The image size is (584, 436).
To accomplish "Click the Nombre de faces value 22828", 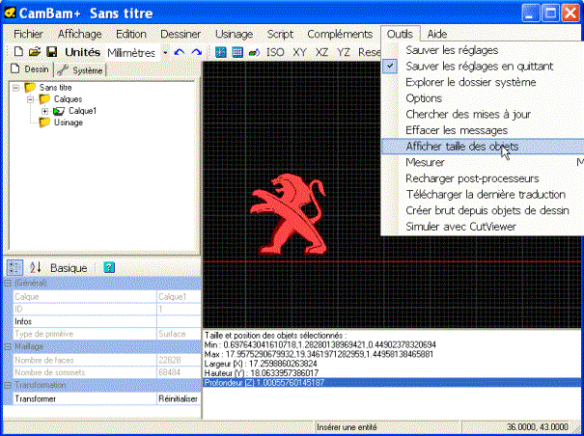I will pyautogui.click(x=179, y=360).
